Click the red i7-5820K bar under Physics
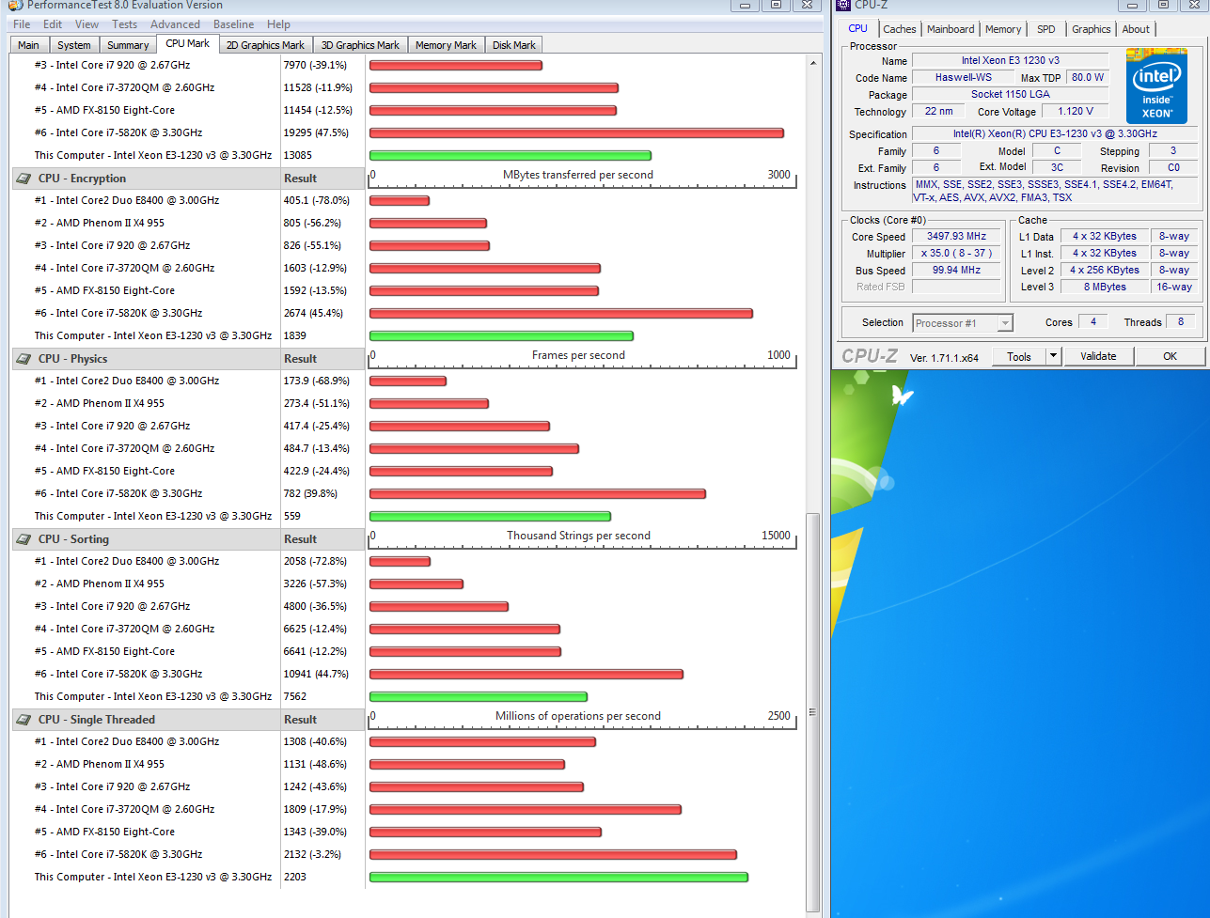Screen dimensions: 1210x918 (x=538, y=493)
